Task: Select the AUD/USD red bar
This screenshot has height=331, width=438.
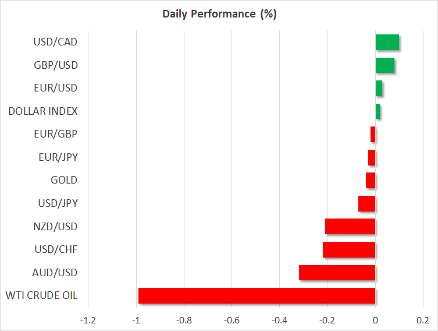Action: point(337,273)
